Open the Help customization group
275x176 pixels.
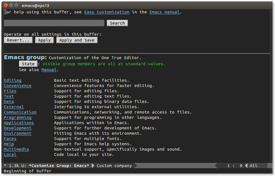pos(9,144)
